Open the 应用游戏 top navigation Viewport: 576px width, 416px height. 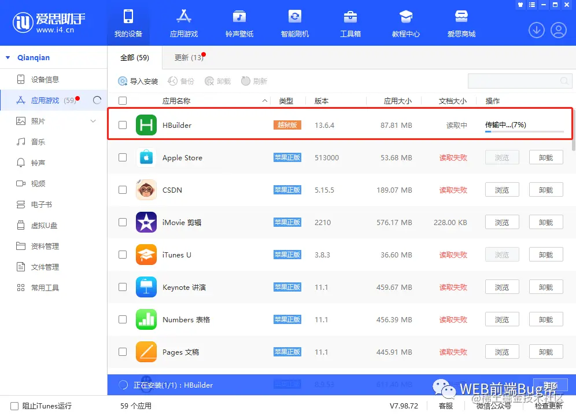pos(184,24)
